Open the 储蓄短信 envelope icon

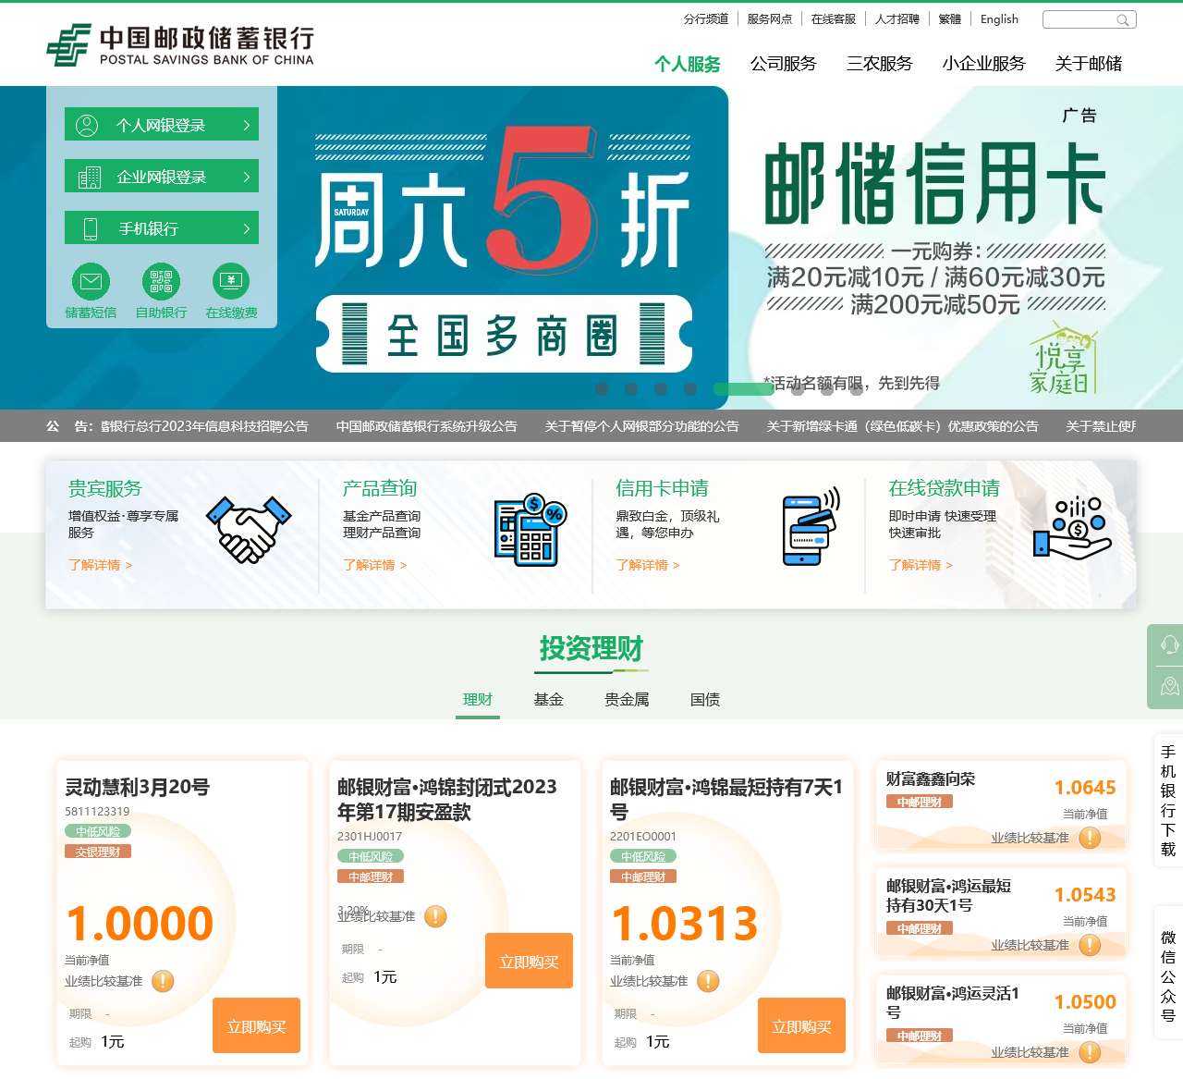(91, 281)
